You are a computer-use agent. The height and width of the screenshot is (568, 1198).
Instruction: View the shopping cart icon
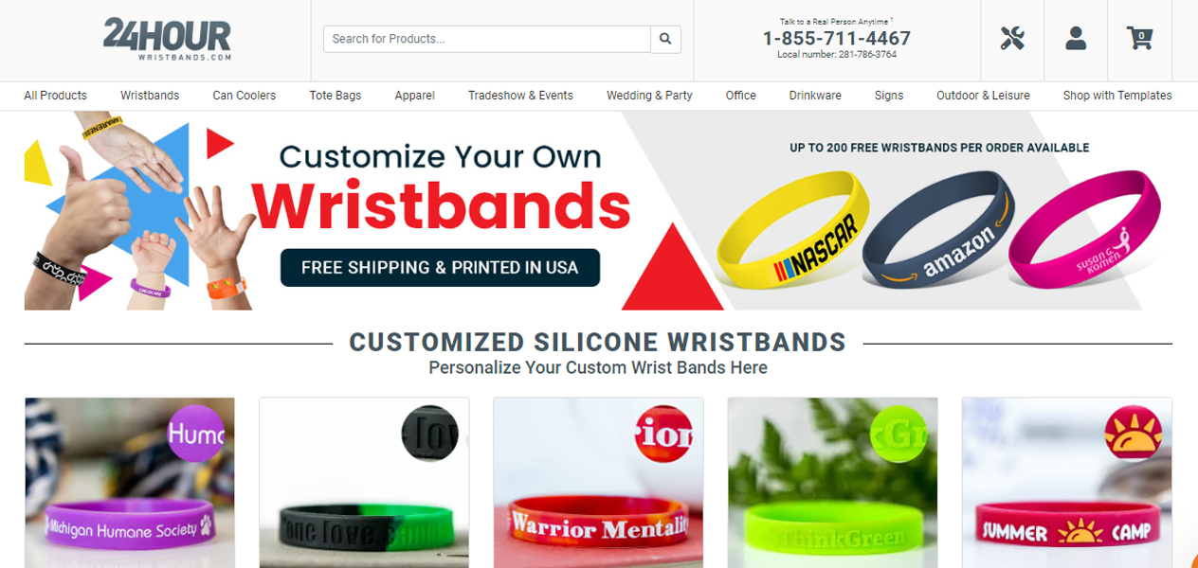(1139, 39)
